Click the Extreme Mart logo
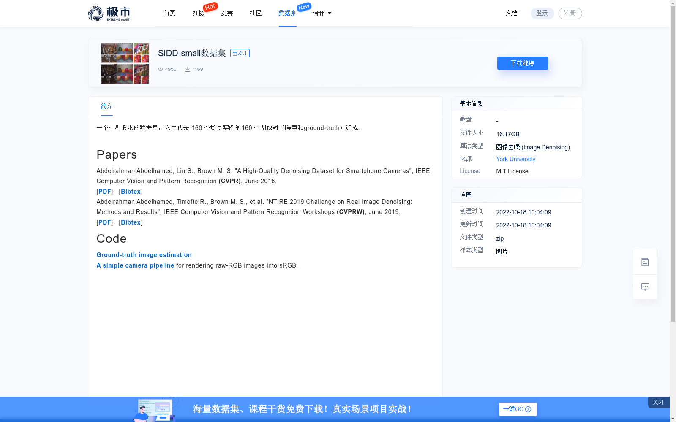 tap(109, 14)
